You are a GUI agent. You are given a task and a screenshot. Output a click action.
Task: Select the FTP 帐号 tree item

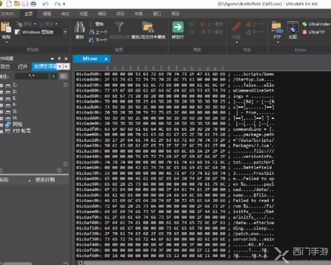click(x=22, y=131)
